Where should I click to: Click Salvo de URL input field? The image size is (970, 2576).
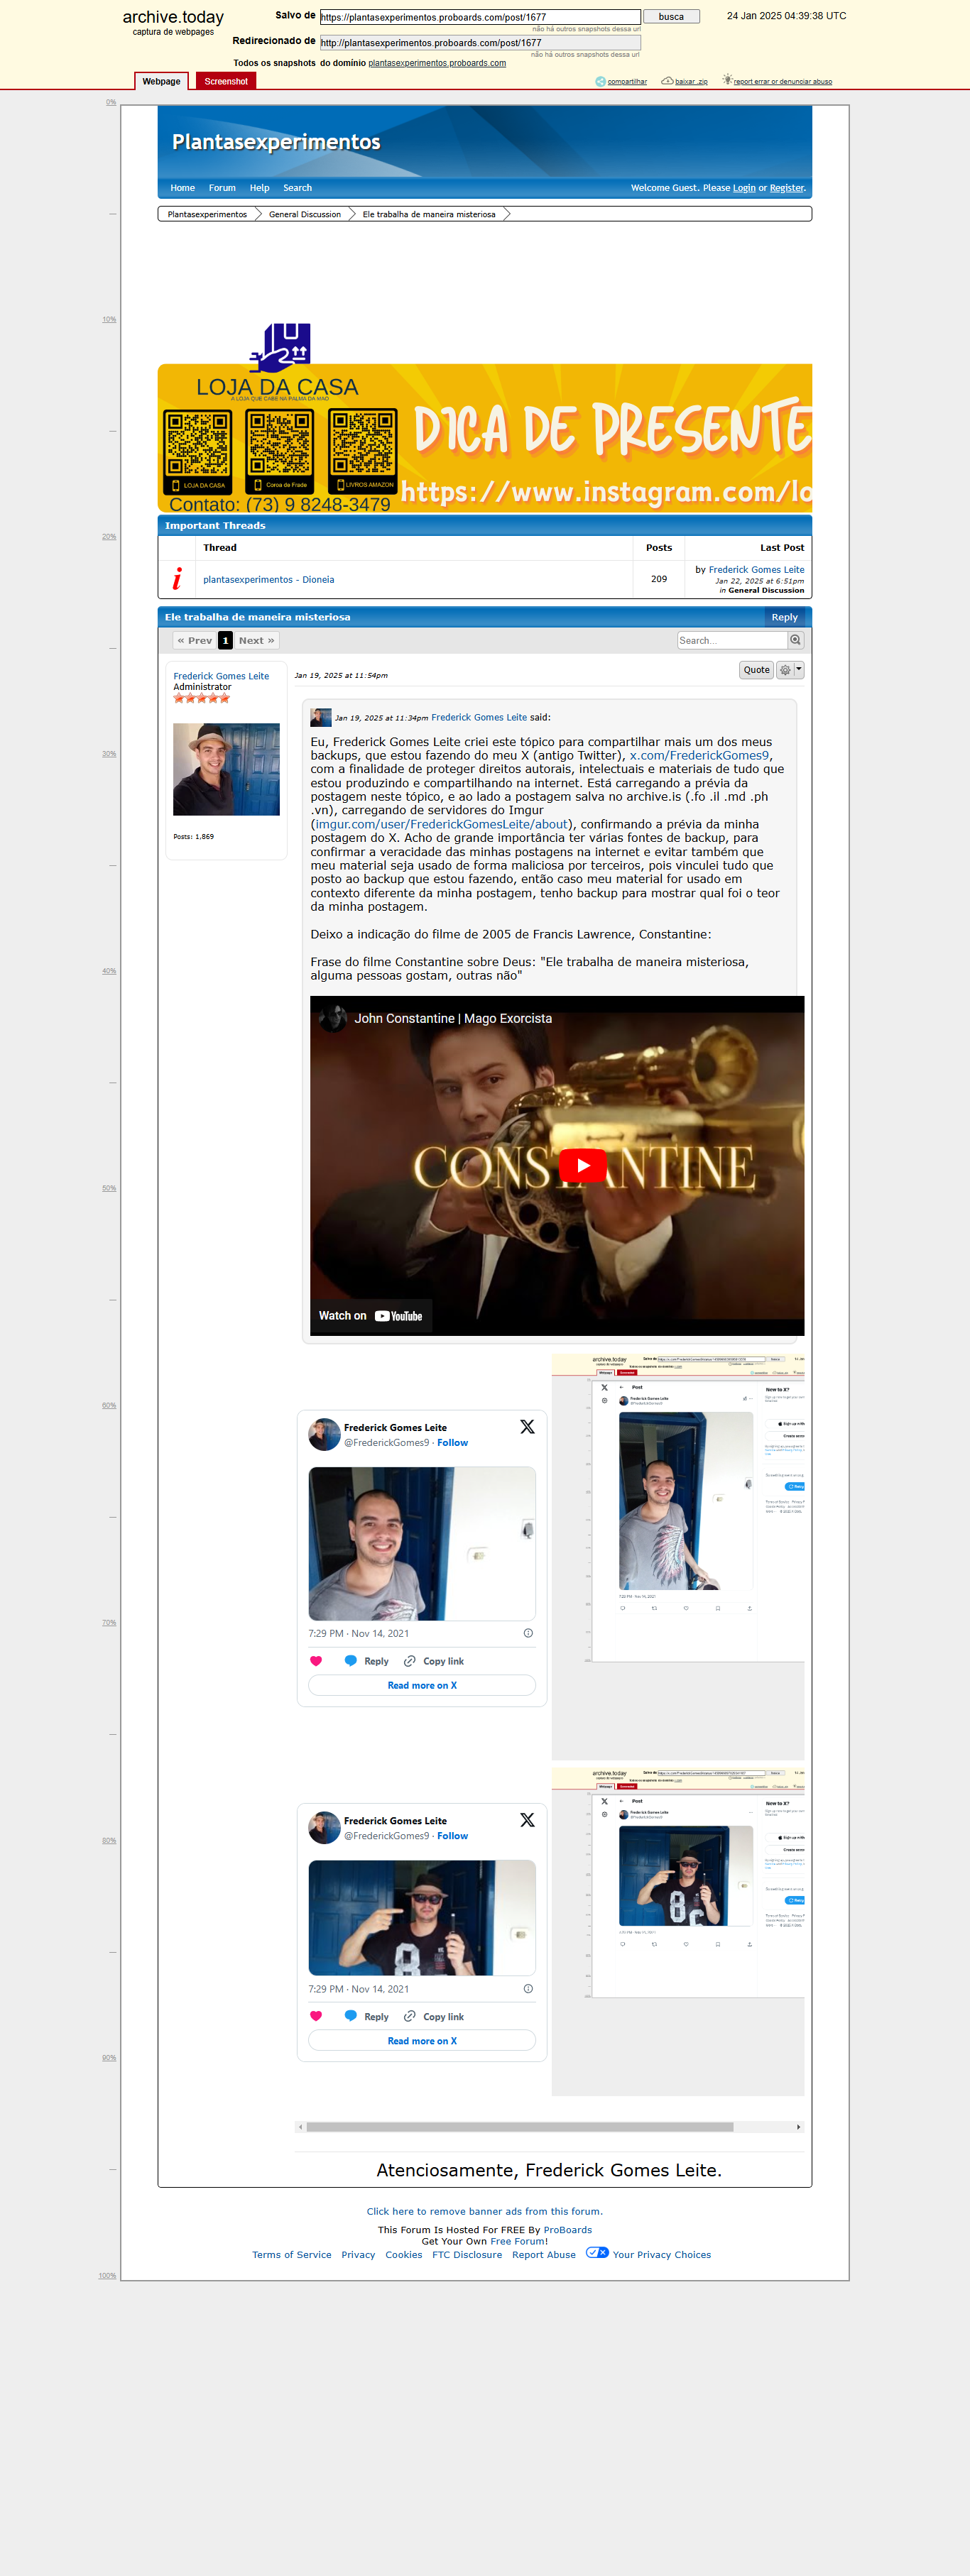pyautogui.click(x=480, y=17)
